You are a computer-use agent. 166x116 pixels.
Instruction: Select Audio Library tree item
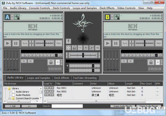tap(22, 92)
